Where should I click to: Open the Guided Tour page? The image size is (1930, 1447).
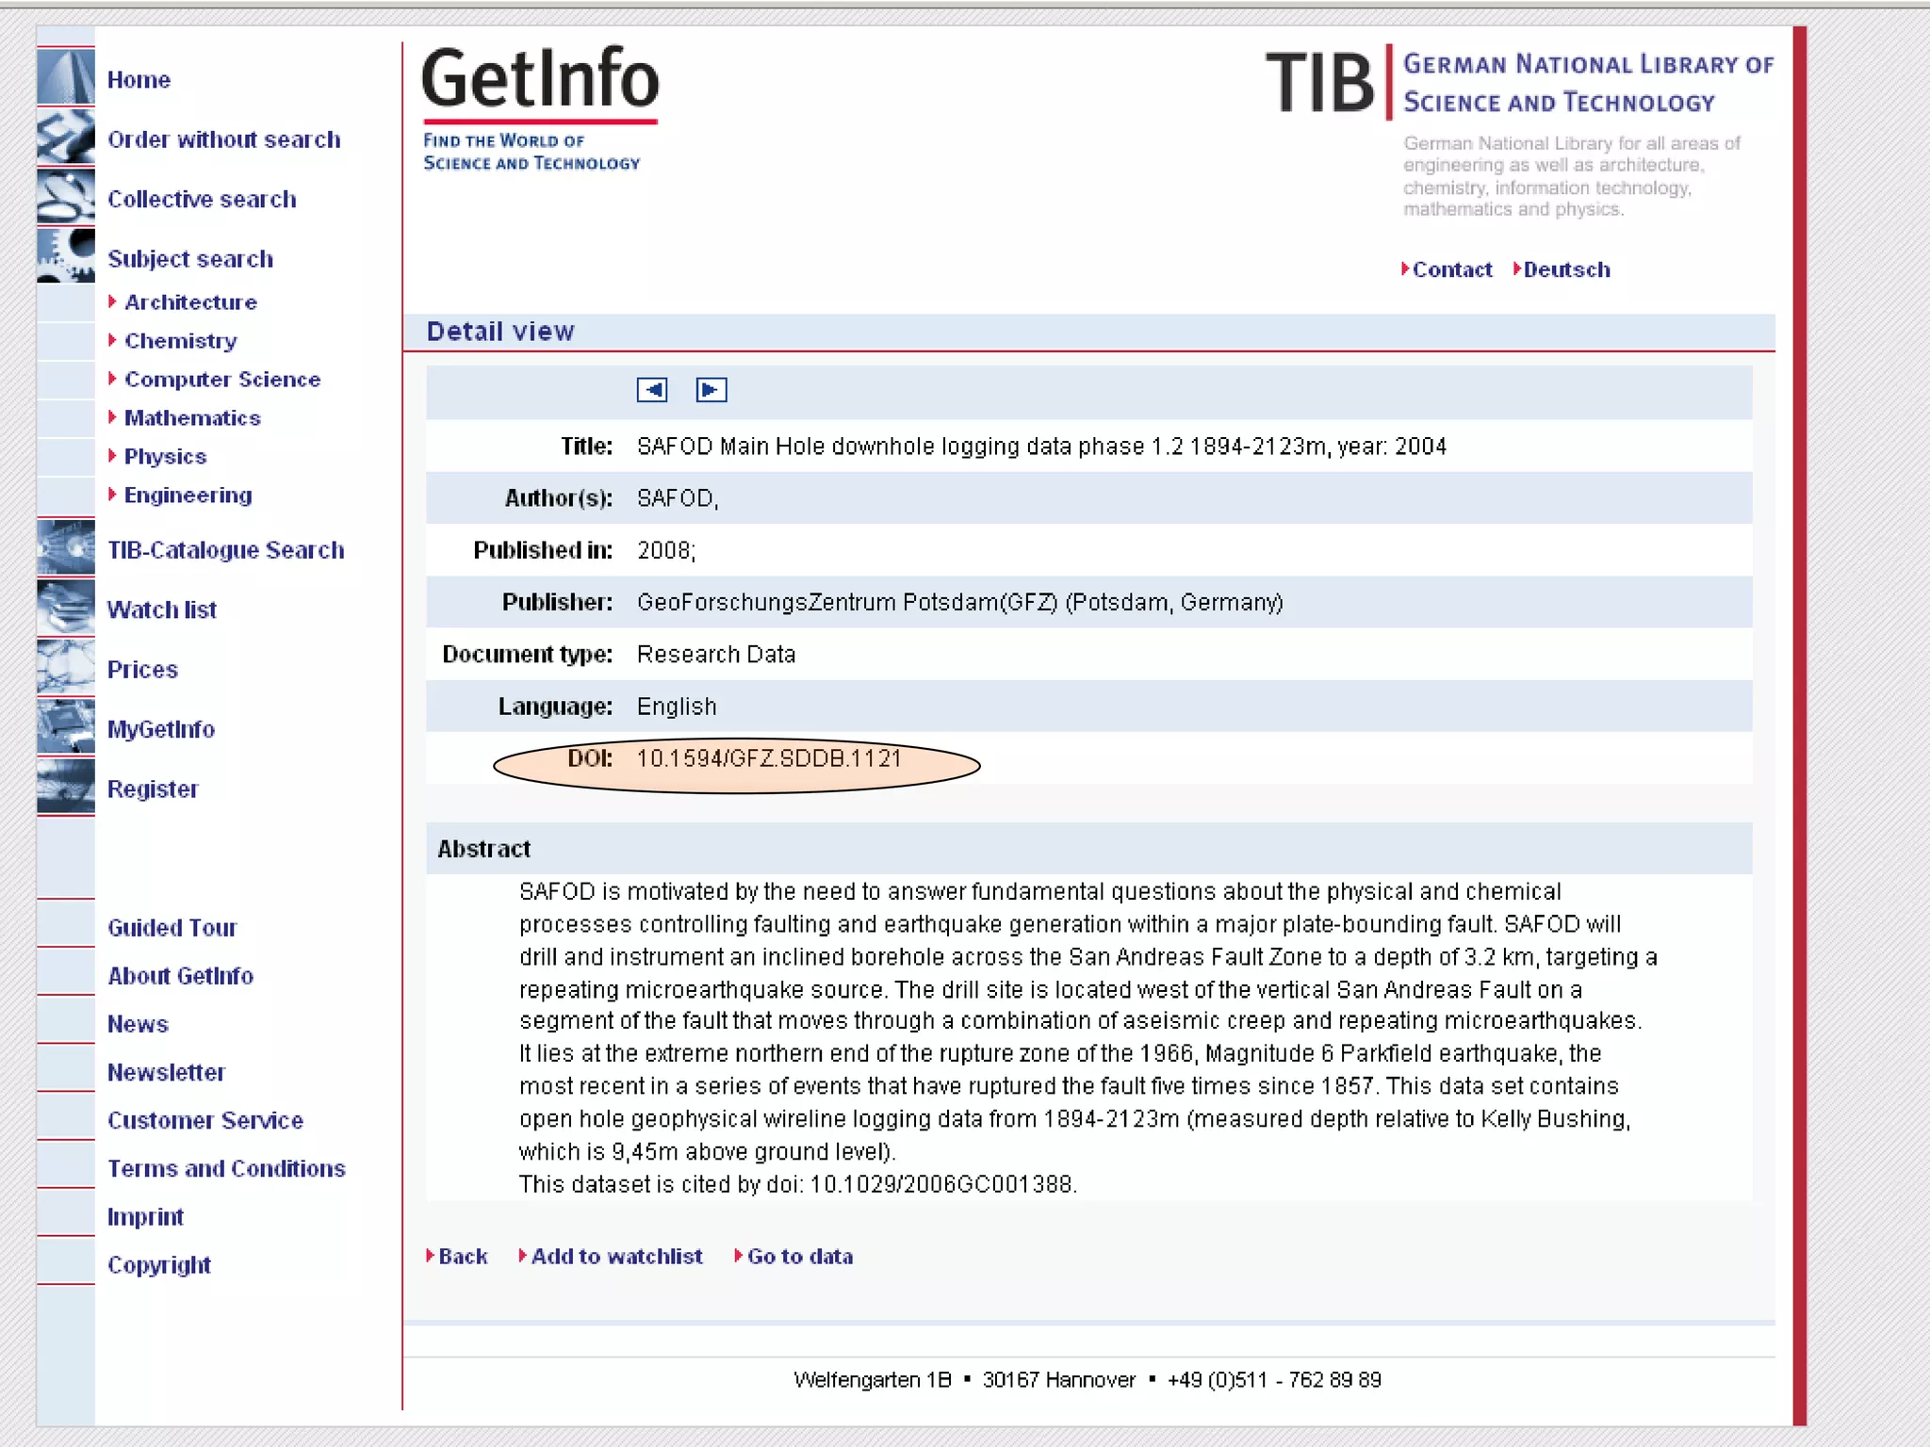172,928
